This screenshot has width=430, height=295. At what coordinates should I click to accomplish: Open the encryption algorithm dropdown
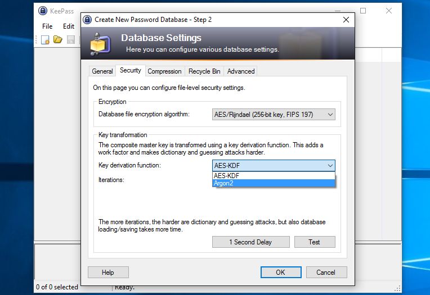tap(274, 115)
